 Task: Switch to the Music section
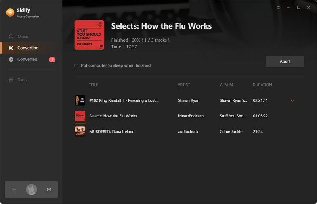coord(23,37)
